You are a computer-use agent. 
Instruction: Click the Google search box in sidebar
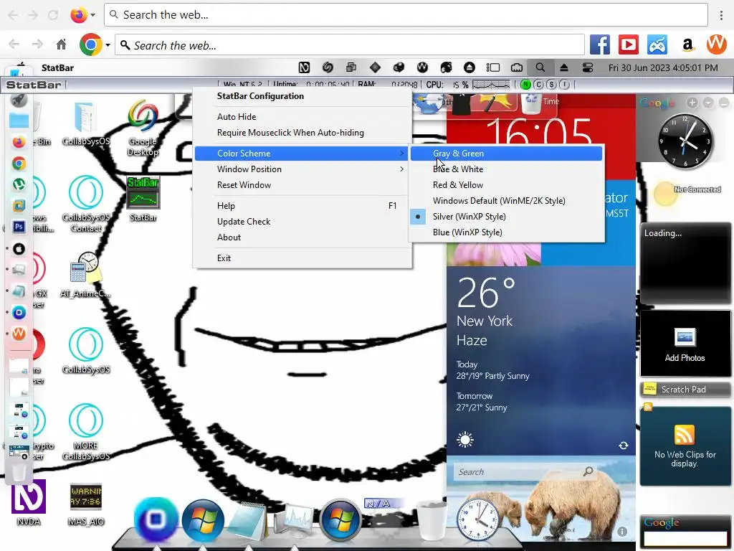685,539
